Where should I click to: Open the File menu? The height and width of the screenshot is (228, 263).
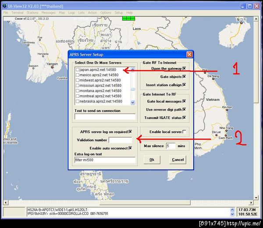pyautogui.click(x=6, y=13)
